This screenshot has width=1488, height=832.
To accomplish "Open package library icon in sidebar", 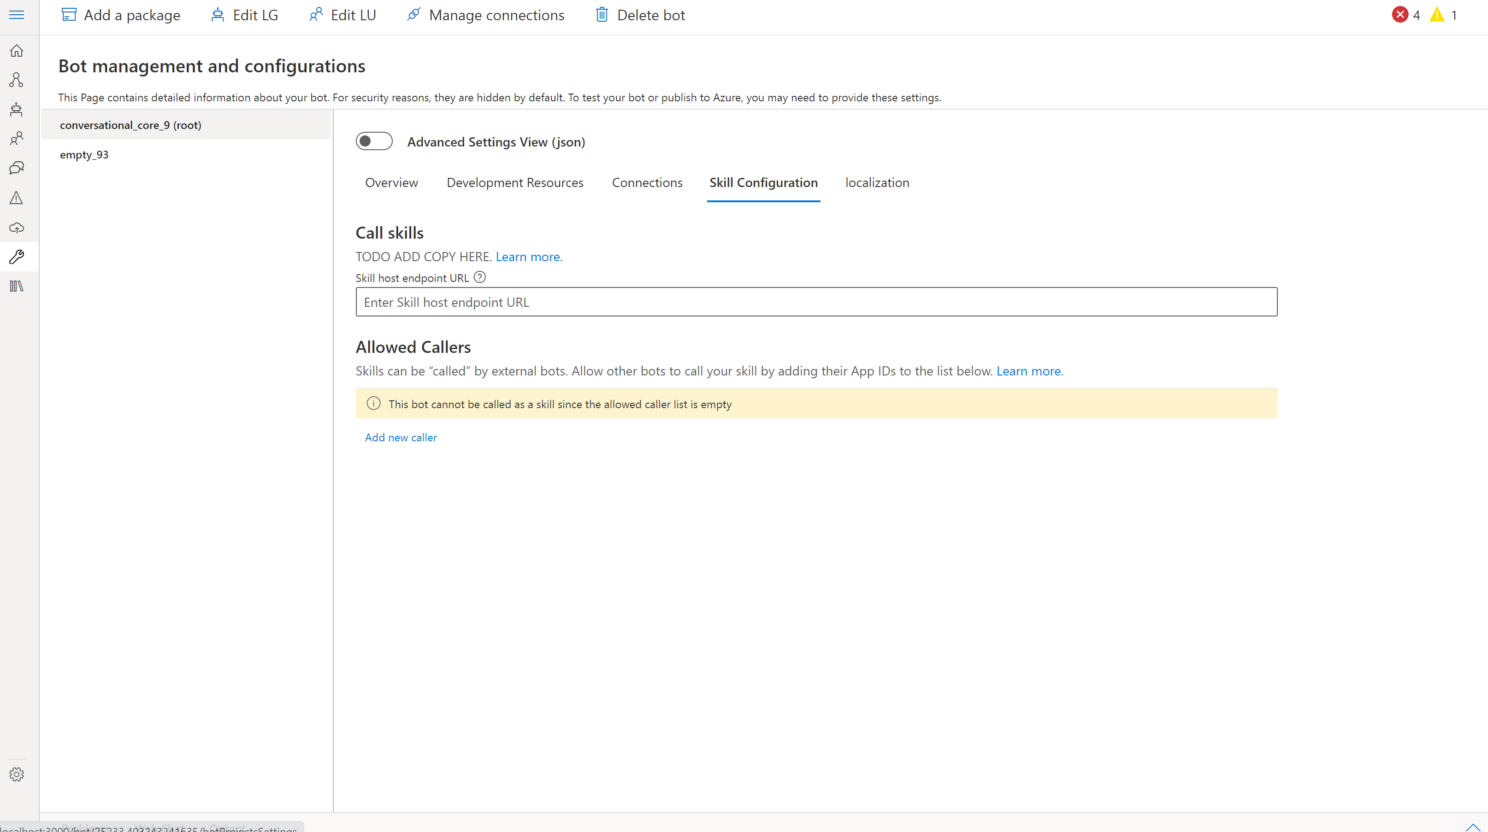I will (x=17, y=287).
